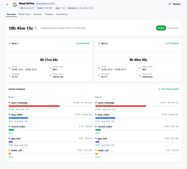187x169 pixels.
Task: Click the Run 2 battery drain icon
Action: (140, 68)
